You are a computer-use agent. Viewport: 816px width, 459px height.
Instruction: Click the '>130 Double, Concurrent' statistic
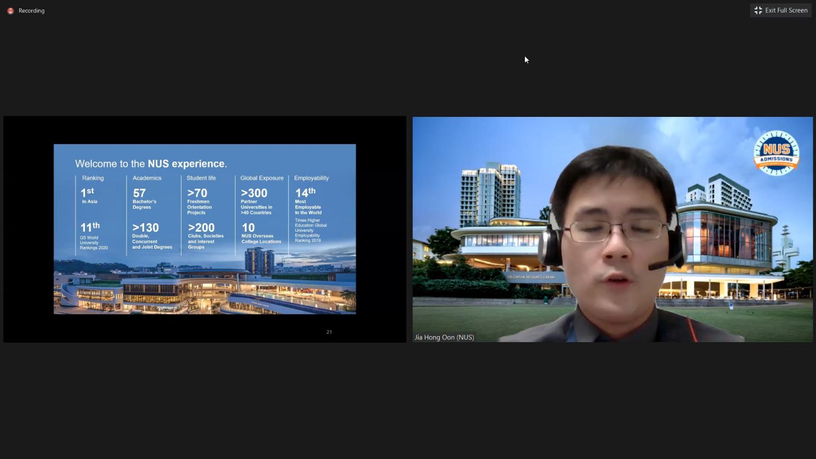pos(152,236)
